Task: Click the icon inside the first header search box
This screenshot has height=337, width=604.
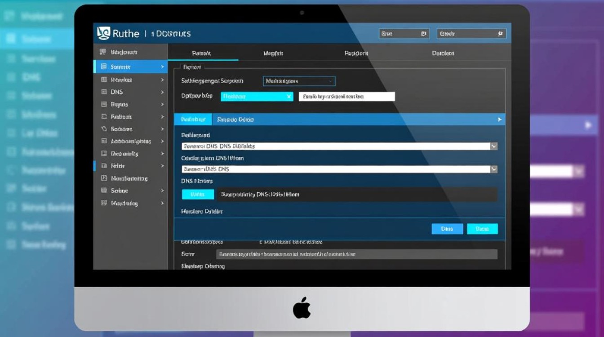Action: point(423,34)
